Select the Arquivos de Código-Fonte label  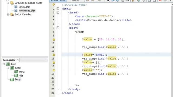(29, 3)
